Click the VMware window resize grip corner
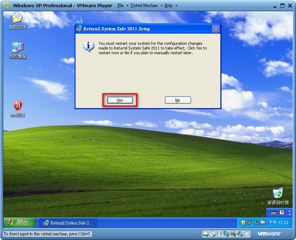The image size is (296, 240). (291, 235)
